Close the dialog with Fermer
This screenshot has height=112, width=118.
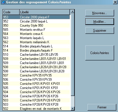coord(102,107)
